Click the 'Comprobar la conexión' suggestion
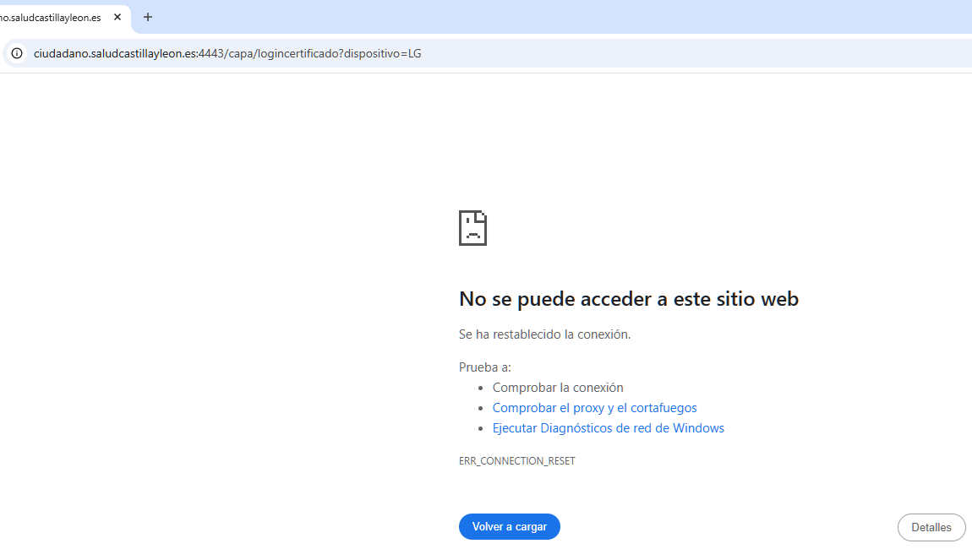The image size is (972, 549). (x=558, y=388)
